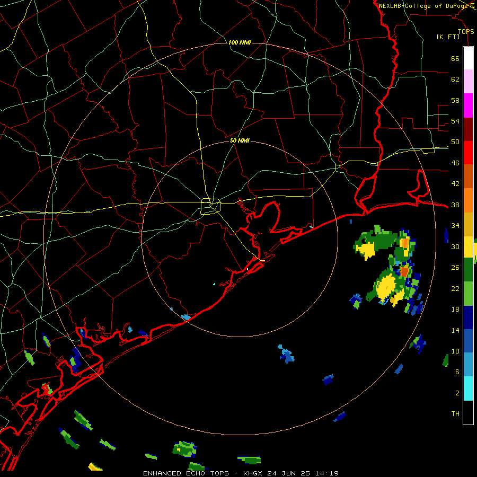The image size is (477, 477).
Task: Select the dark green legend swatch
Action: click(468, 270)
